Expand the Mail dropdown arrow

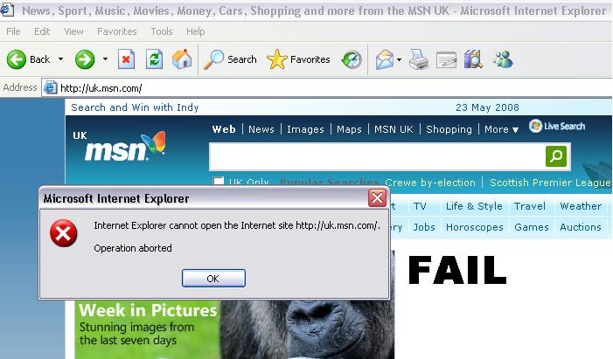(399, 59)
